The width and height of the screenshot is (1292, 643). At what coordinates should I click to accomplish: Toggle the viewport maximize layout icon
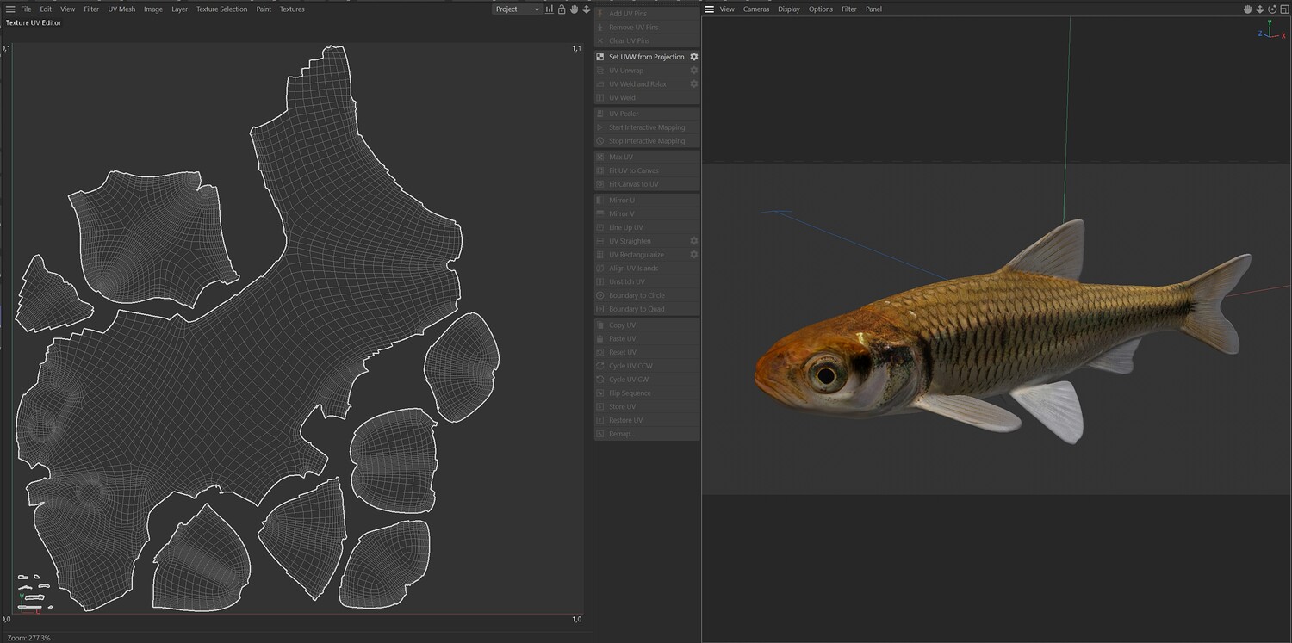1283,9
